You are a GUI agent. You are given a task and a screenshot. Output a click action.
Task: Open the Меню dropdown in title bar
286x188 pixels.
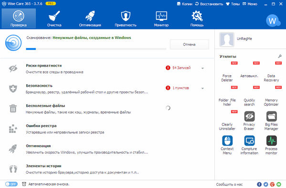[250, 4]
